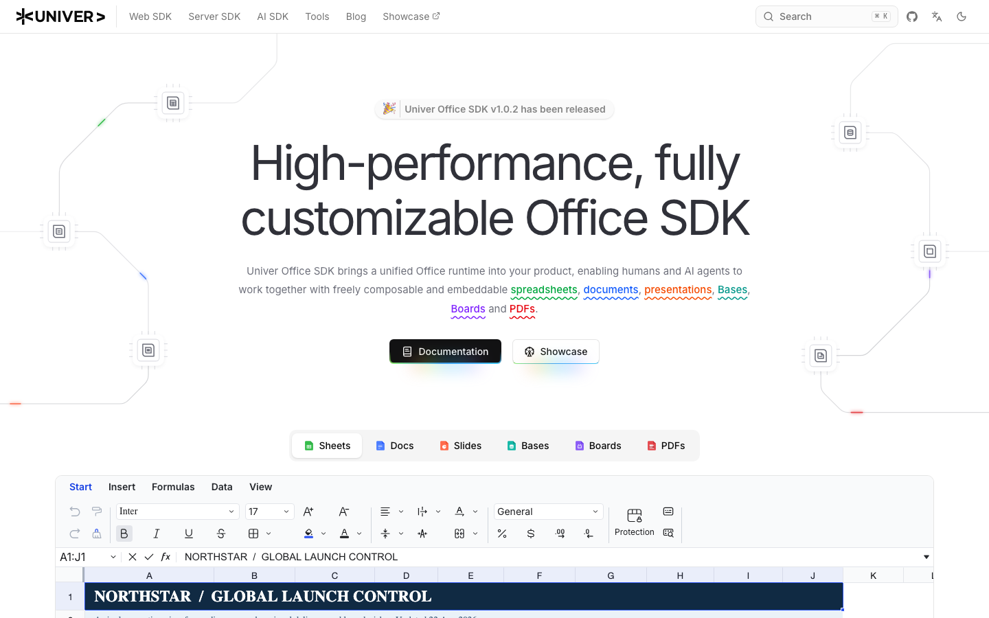The image size is (989, 618).
Task: Click the formula bar cancel X icon
Action: pos(133,557)
